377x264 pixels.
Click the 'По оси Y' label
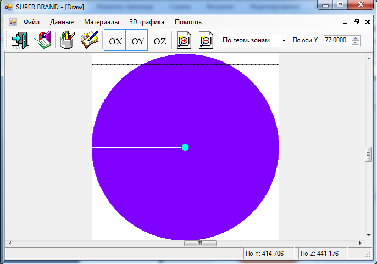[x=305, y=40]
